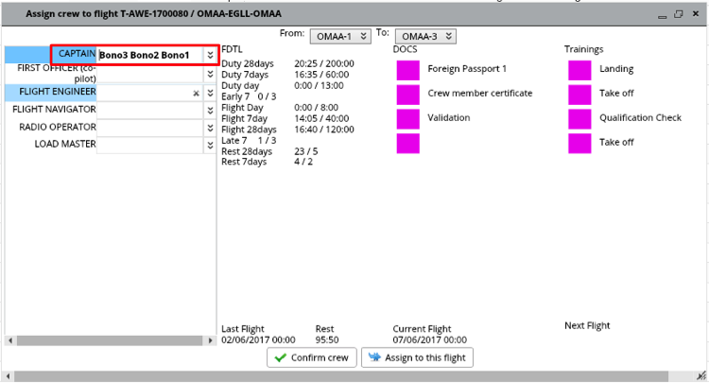The image size is (709, 383).
Task: Open the To OMAA-3 dropdown
Action: click(424, 36)
